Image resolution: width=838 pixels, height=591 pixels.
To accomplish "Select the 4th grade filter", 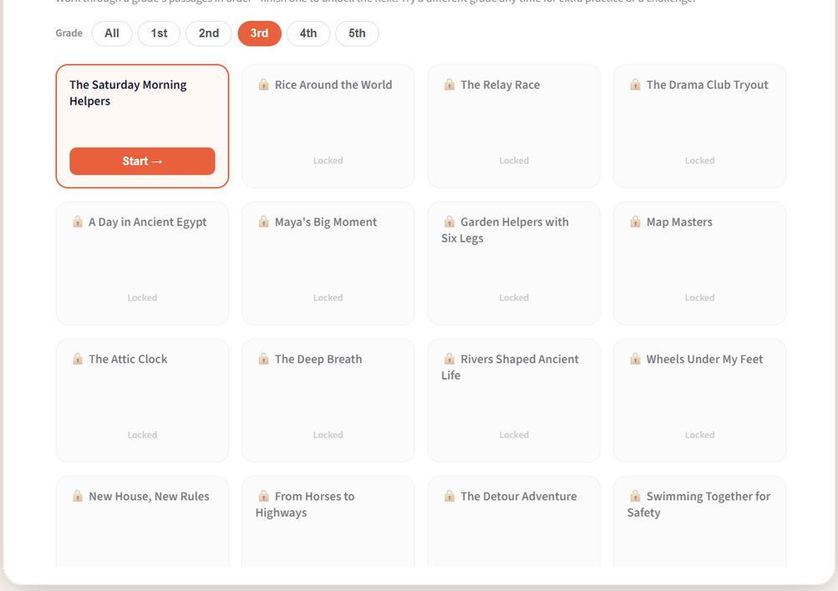I will tap(307, 33).
